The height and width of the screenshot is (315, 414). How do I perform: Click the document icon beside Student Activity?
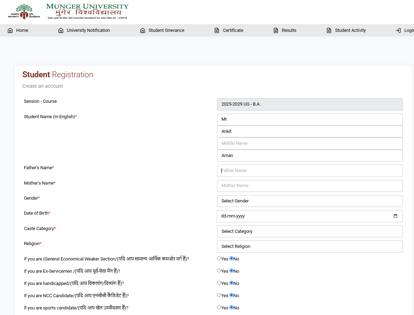click(329, 30)
